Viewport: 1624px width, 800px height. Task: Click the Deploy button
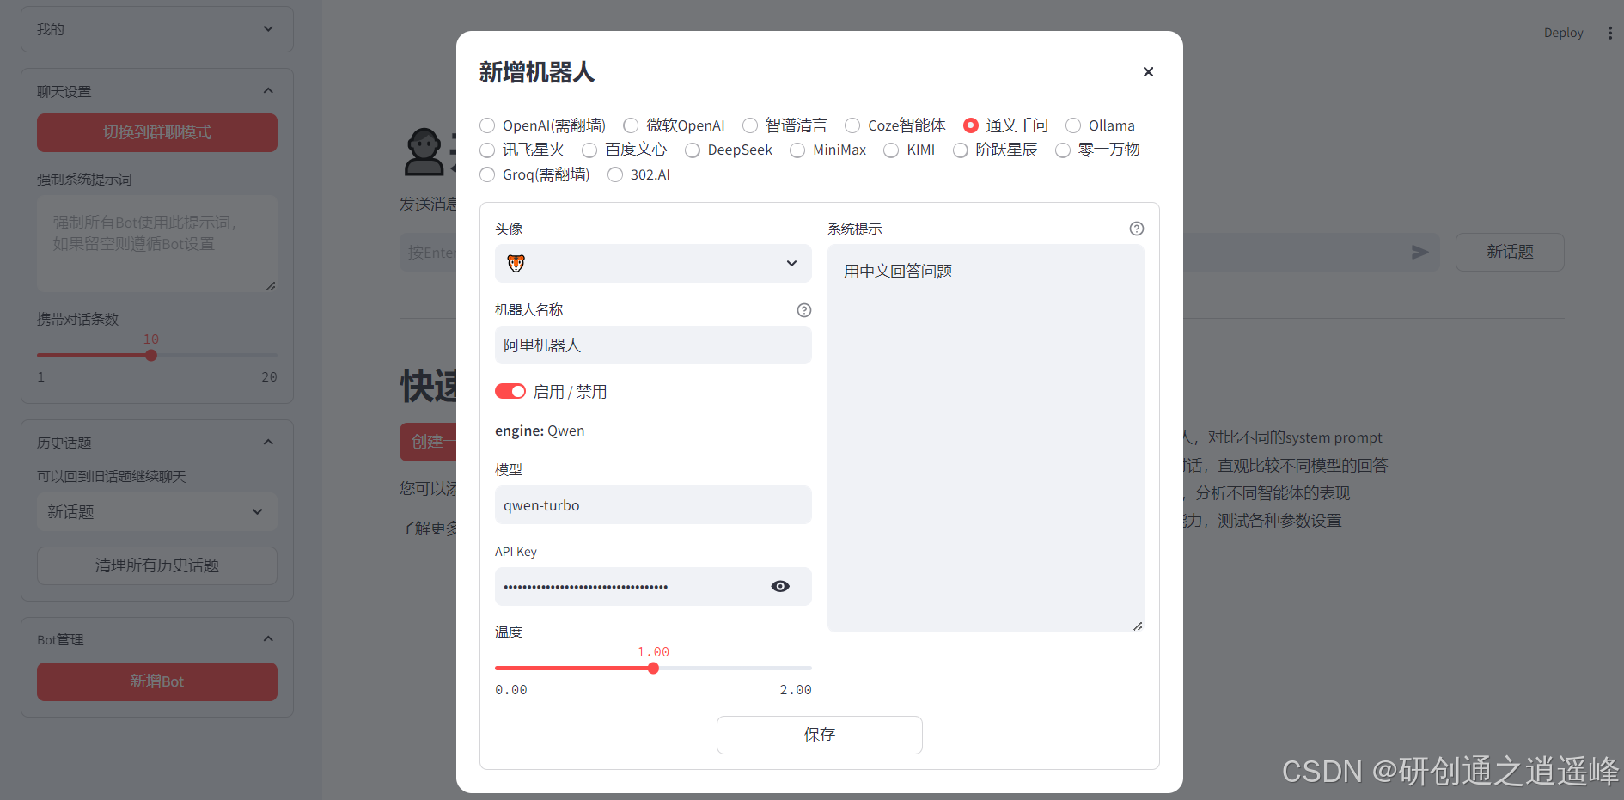pyautogui.click(x=1563, y=33)
